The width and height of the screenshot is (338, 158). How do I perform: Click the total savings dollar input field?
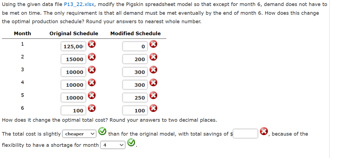245,134
